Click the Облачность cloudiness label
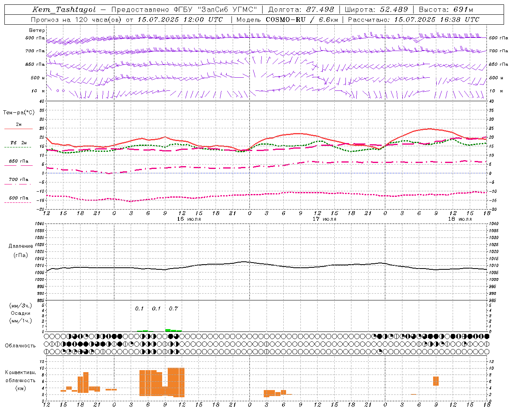The height and width of the screenshot is (408, 510). [20, 345]
